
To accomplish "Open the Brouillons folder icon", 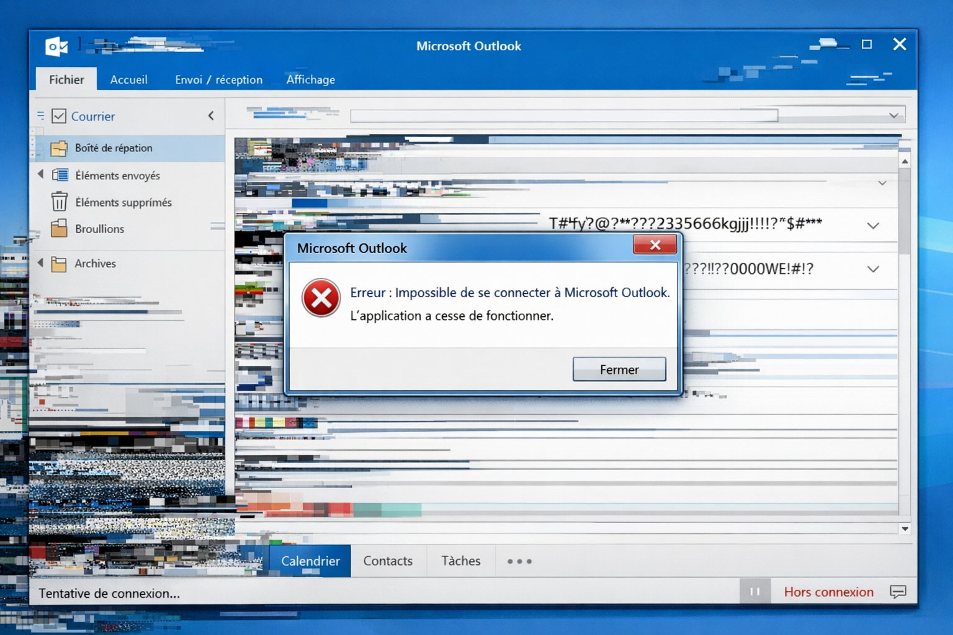I will point(59,229).
